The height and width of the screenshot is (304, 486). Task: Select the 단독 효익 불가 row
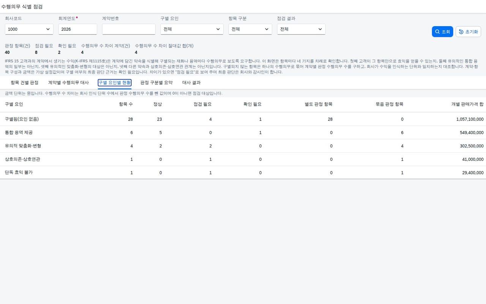[243, 173]
